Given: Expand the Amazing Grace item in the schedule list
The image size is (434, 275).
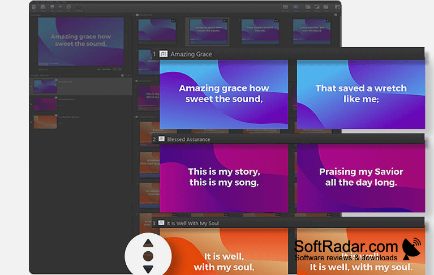Looking at the screenshot, I should point(31,87).
